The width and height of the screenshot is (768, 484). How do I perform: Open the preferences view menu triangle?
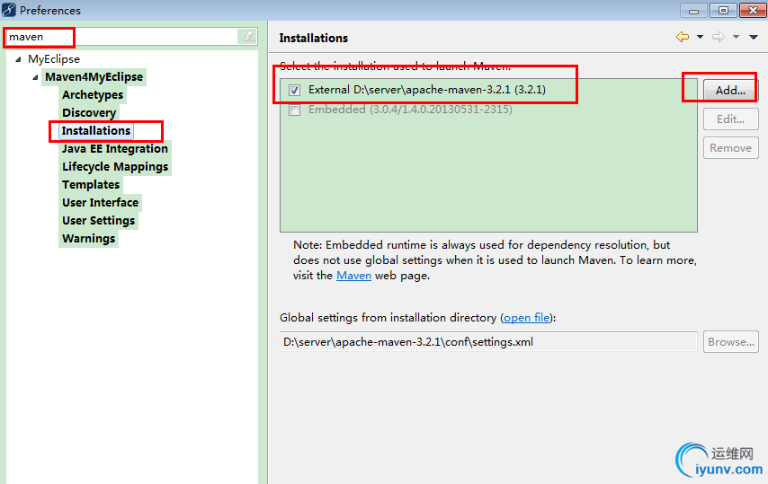click(x=754, y=37)
